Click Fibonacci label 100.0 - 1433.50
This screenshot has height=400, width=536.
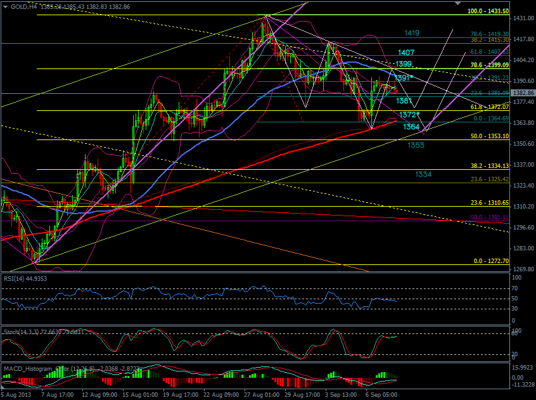click(x=488, y=11)
